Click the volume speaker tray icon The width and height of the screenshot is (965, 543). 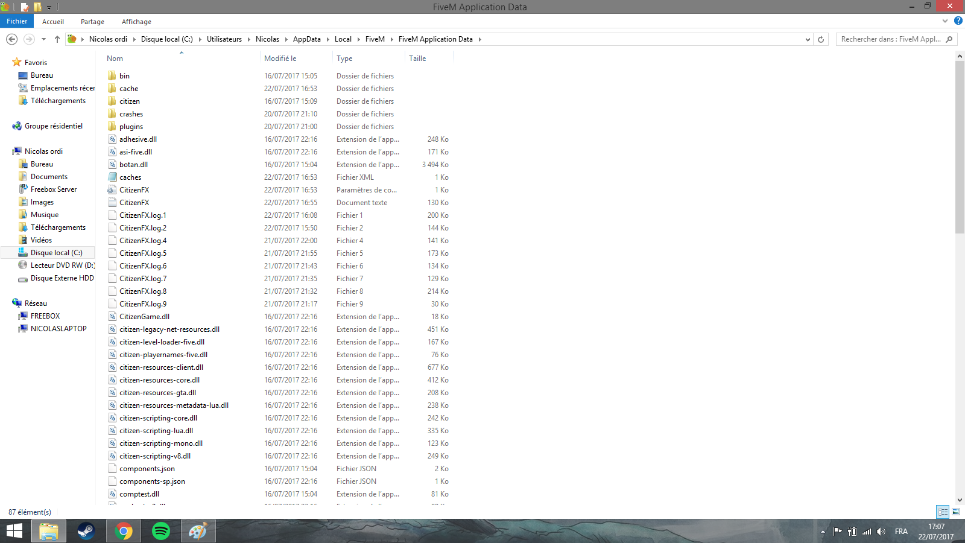[x=881, y=532]
